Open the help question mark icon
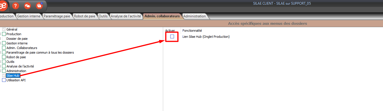Screen dimensions: 383x111 (x=16, y=5)
